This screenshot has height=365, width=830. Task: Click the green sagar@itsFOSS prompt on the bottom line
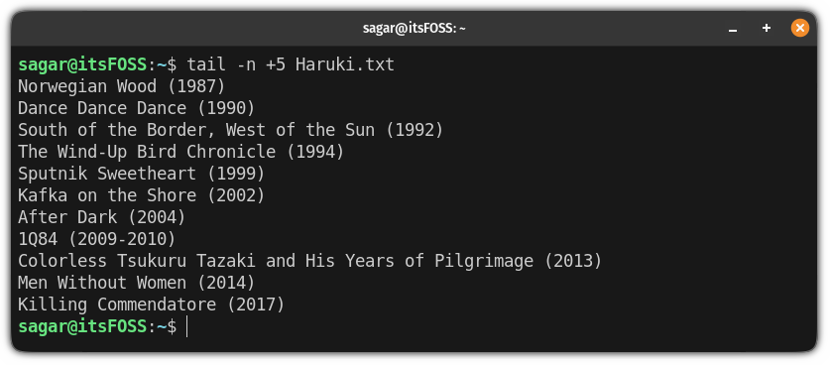82,327
